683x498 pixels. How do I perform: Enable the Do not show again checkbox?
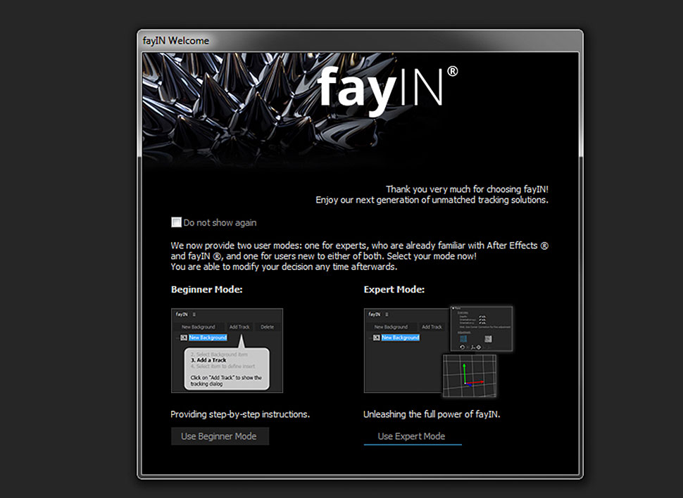pyautogui.click(x=176, y=222)
